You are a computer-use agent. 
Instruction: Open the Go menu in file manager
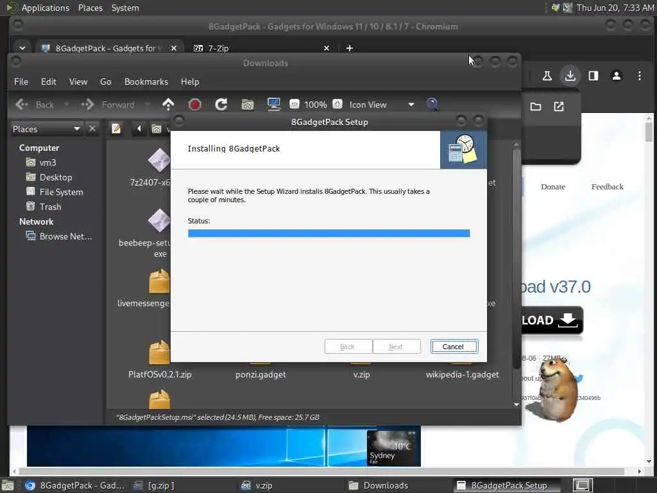(x=106, y=82)
